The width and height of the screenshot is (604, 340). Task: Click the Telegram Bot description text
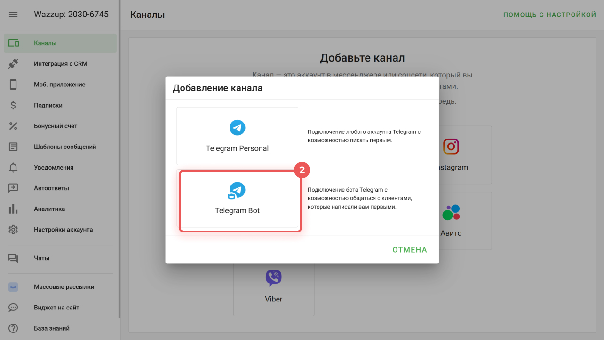point(360,198)
